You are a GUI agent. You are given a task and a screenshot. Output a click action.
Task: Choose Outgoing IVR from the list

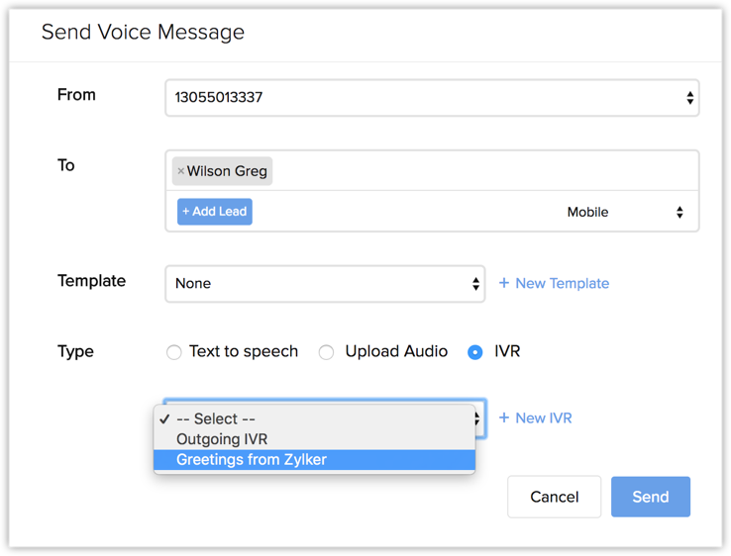pyautogui.click(x=222, y=439)
